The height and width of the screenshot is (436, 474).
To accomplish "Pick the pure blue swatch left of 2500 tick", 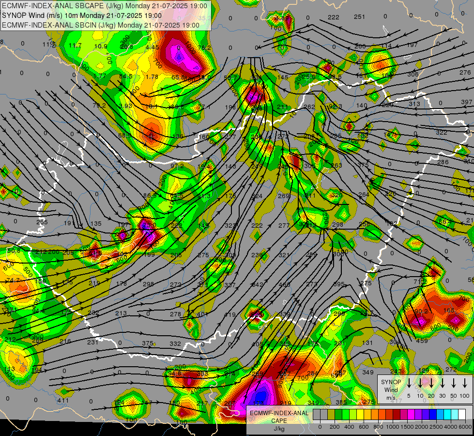I will [432, 414].
